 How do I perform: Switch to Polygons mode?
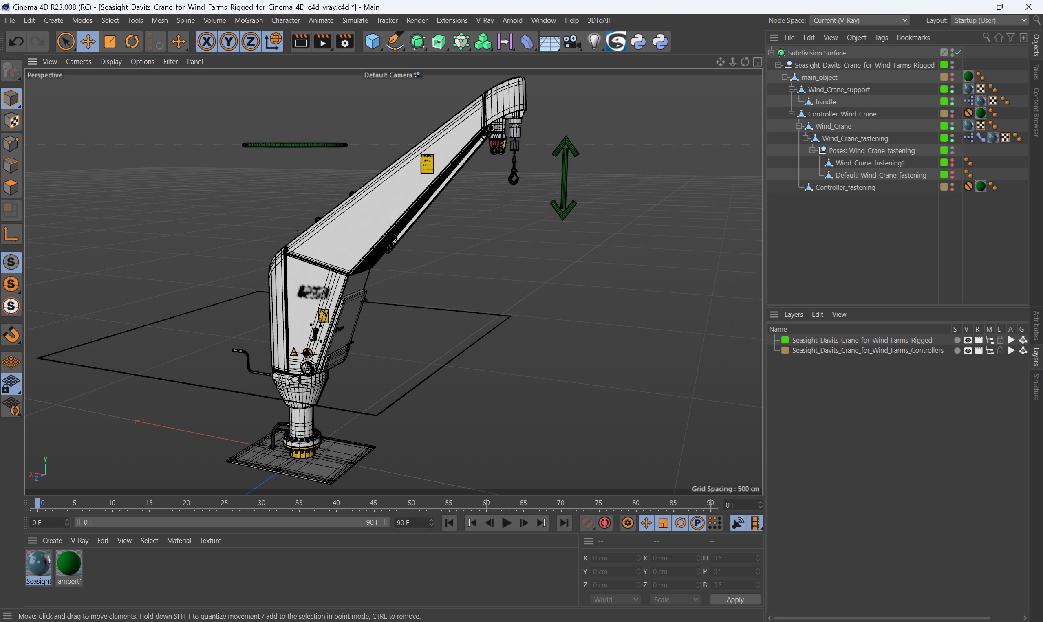11,187
